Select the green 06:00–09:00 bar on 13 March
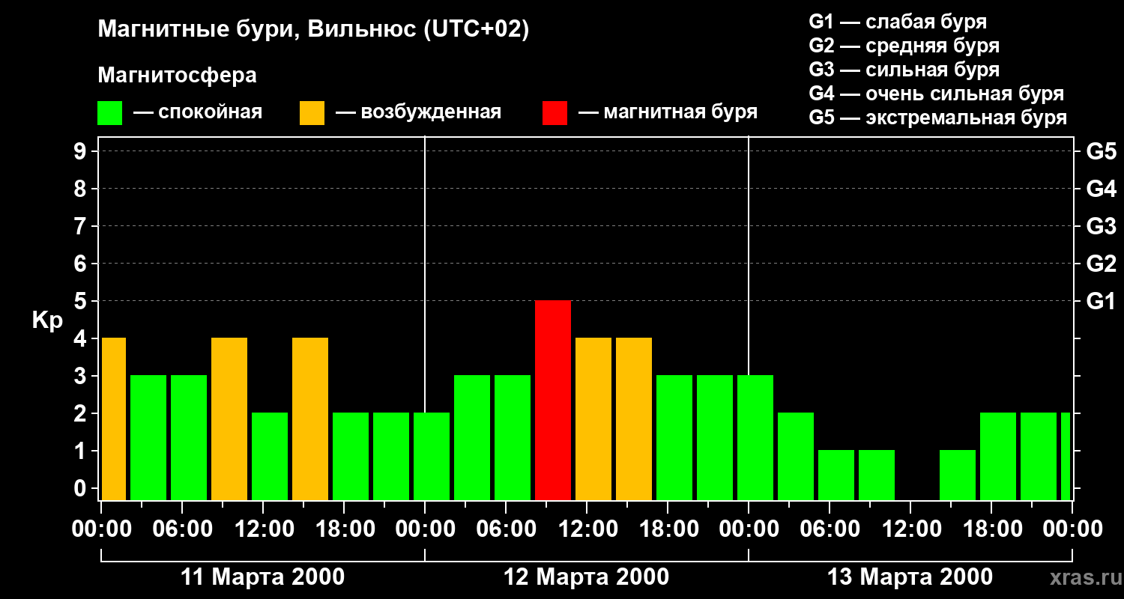The height and width of the screenshot is (599, 1124). pos(836,475)
